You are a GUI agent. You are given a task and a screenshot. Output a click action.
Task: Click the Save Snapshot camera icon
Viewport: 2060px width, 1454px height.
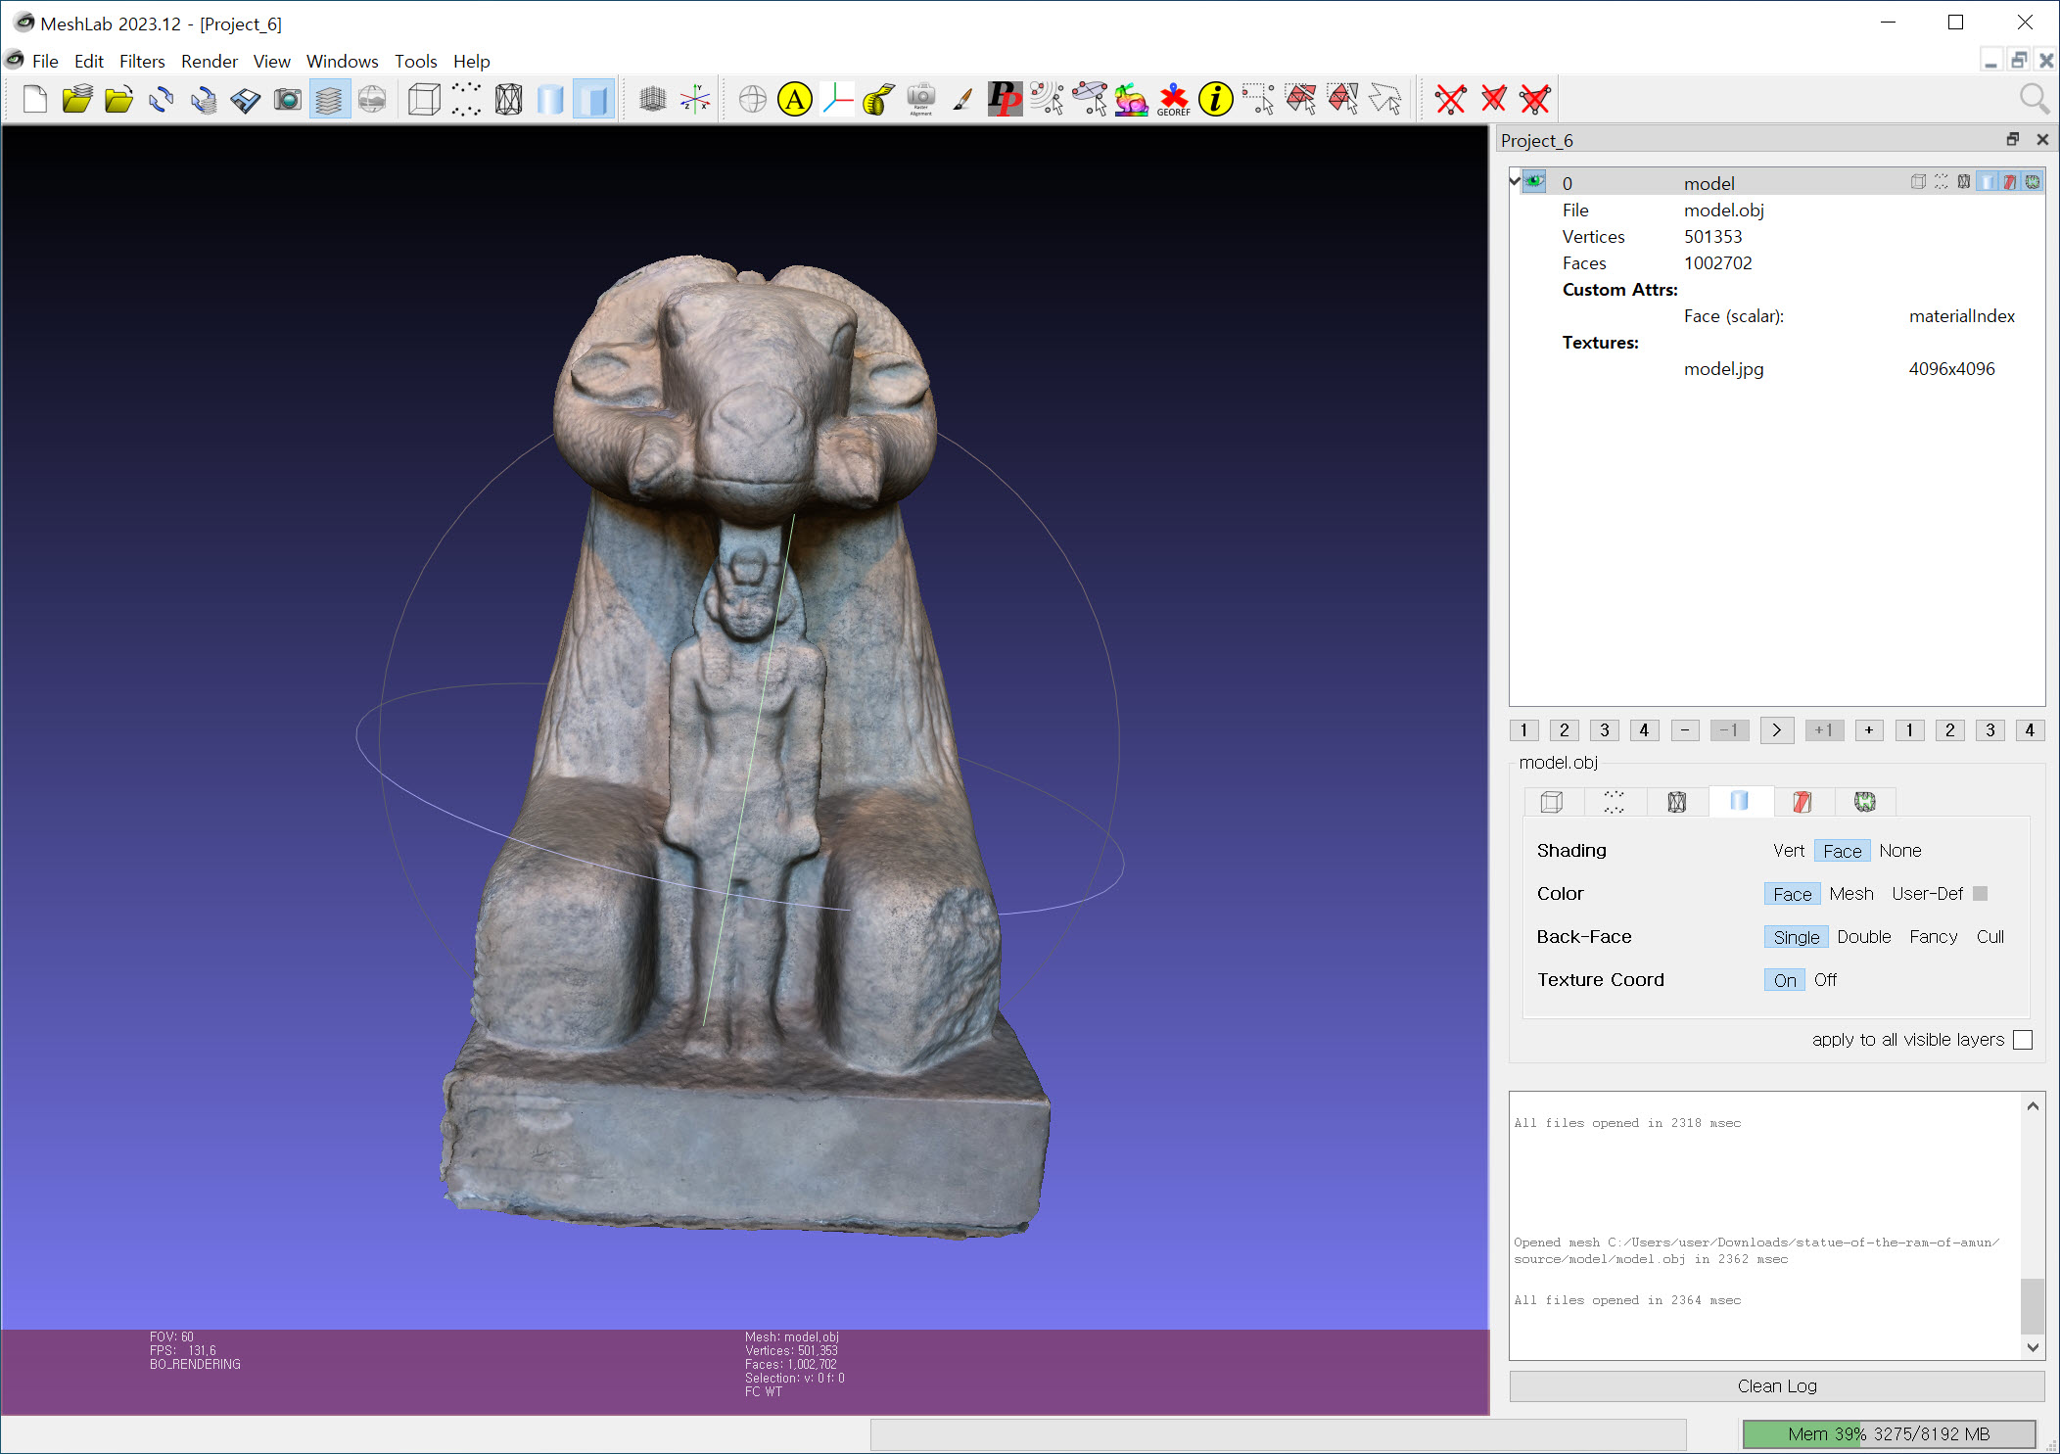[288, 99]
